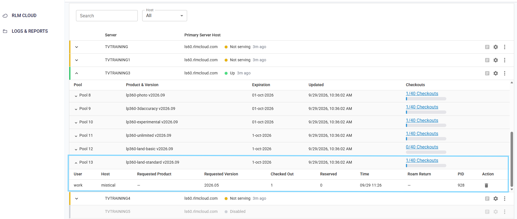Expand the TVTRAINING4 server row
This screenshot has height=219, width=517.
77,199
